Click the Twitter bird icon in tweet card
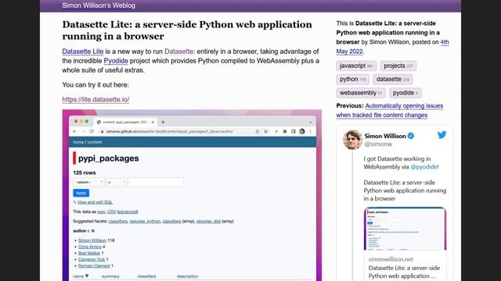This screenshot has width=501, height=281. [442, 135]
